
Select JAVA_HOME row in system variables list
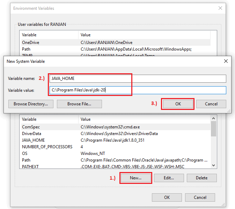coord(116,140)
